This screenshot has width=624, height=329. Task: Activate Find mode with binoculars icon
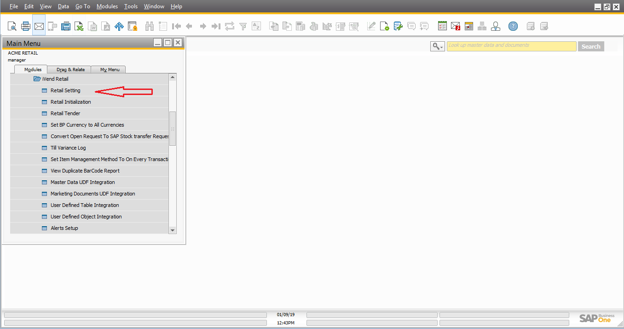click(x=150, y=26)
